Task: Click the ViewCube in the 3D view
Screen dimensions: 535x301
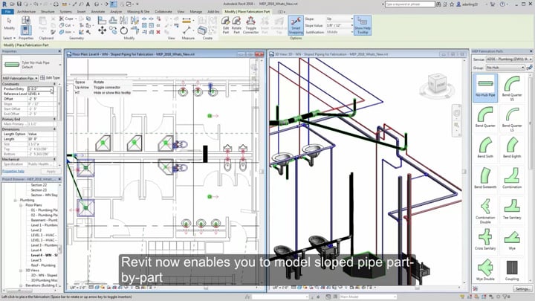Action: 438,84
